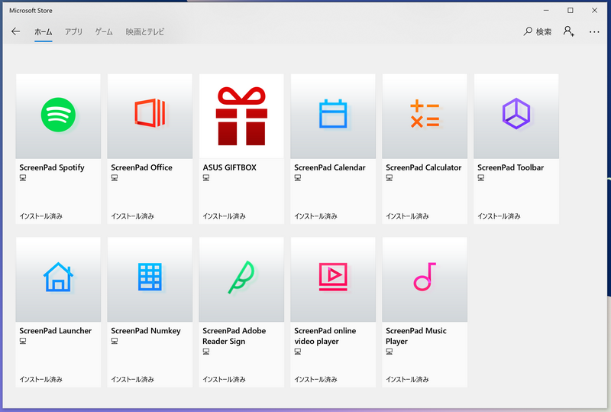This screenshot has width=611, height=412.
Task: Click PC device icon under ScreenPad Toolbar
Action: point(481,178)
